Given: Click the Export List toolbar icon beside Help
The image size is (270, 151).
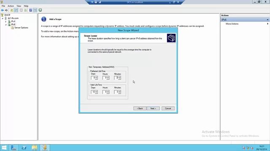Looking at the screenshot, I should point(25,10).
